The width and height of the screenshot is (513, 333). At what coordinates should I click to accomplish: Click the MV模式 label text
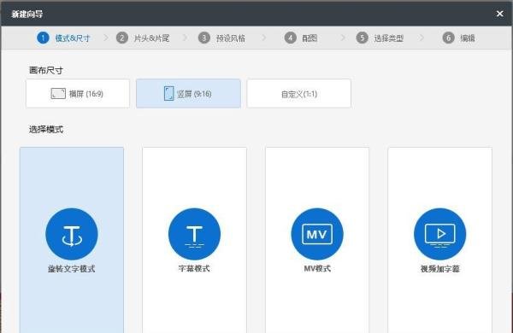[317, 269]
